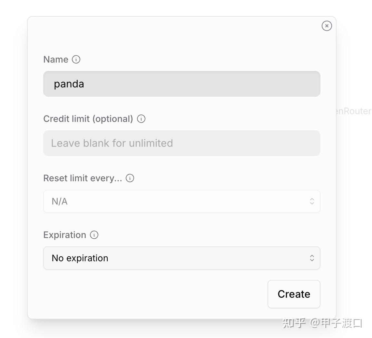Click the @甲子渡口 watermark handle
The width and height of the screenshot is (372, 338).
tap(336, 323)
